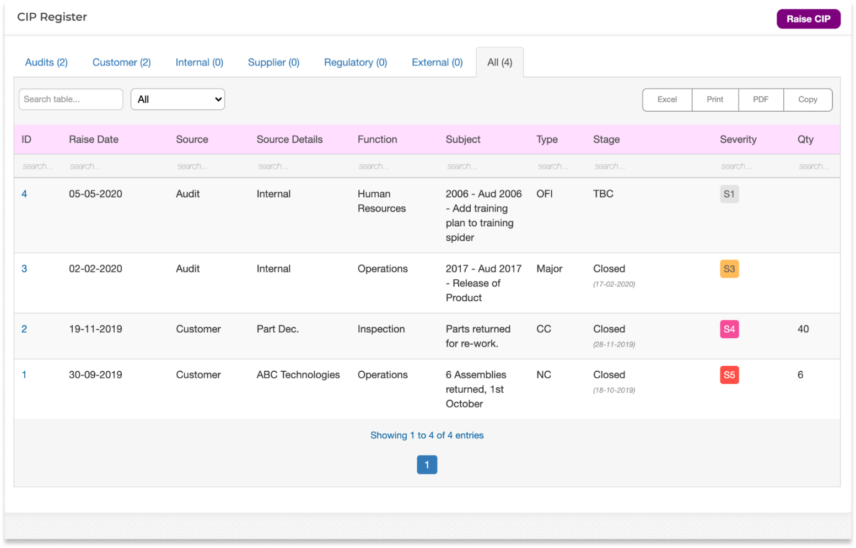Click the pink S4 severity badge
Viewport: 856px width, 548px height.
[x=729, y=329]
